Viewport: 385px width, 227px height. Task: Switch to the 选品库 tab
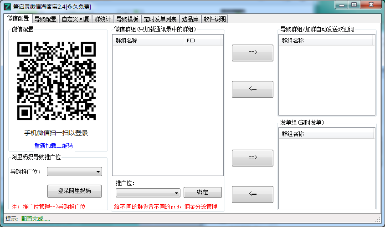tap(190, 19)
